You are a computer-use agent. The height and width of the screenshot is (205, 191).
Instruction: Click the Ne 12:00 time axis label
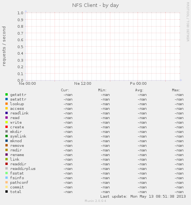(x=83, y=84)
